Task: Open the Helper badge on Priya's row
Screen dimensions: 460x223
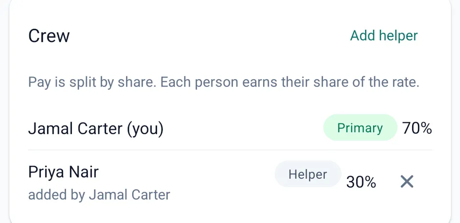Action: coord(308,174)
